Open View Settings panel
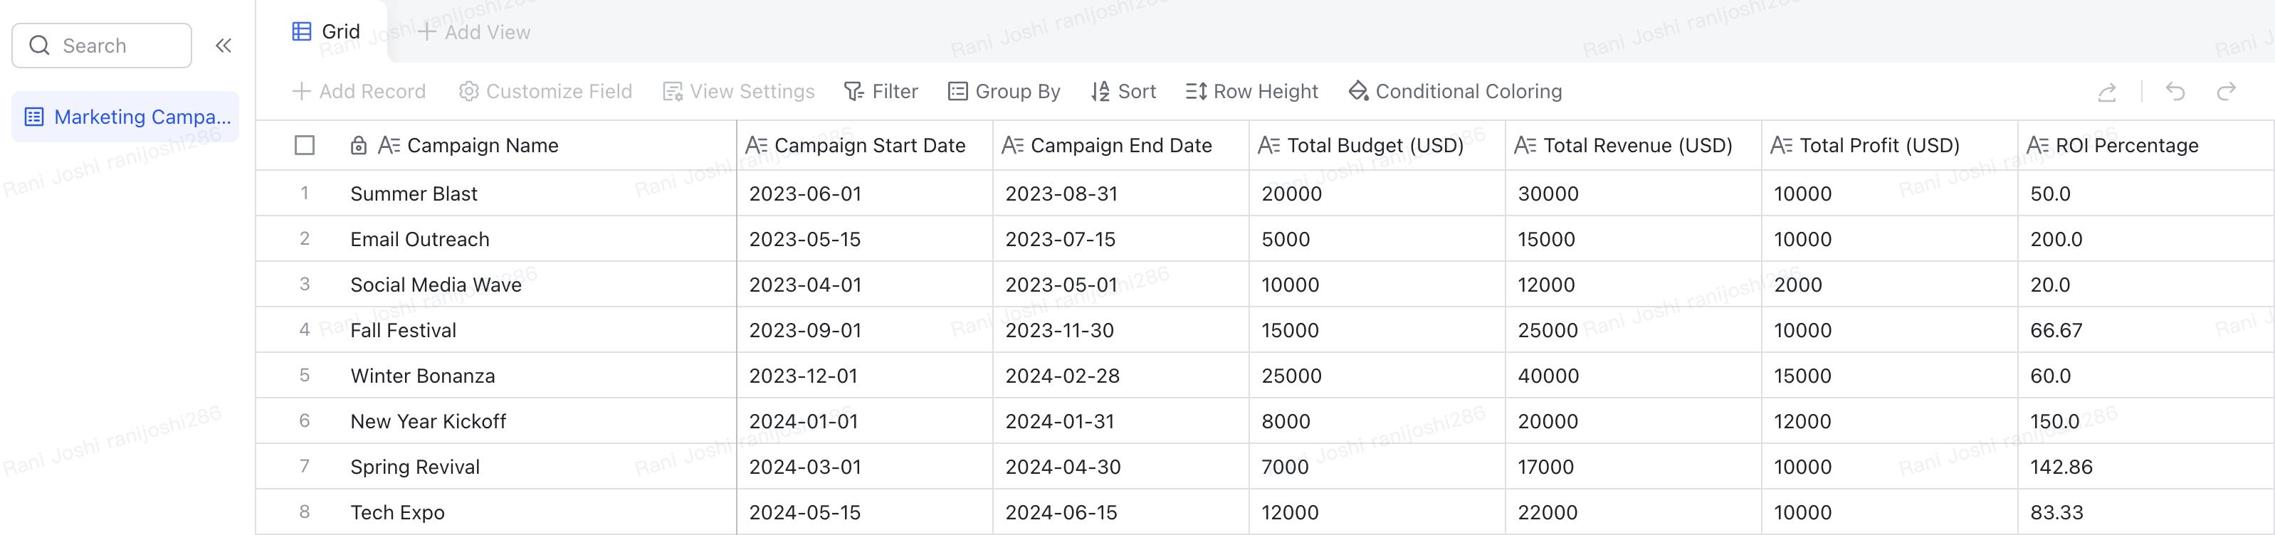Viewport: 2275px width, 535px height. point(738,92)
